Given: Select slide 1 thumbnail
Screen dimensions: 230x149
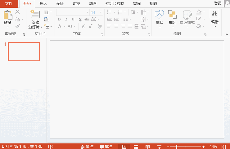Looking at the screenshot, I should (x=24, y=52).
